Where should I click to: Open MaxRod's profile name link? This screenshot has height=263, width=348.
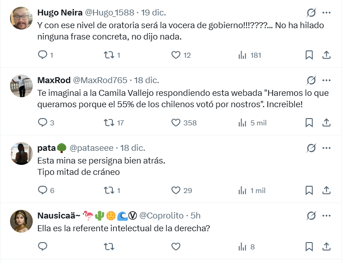point(54,80)
